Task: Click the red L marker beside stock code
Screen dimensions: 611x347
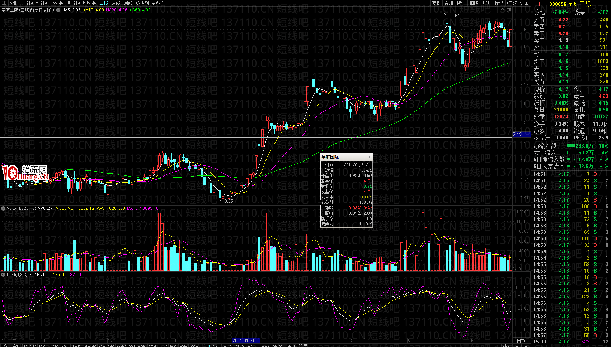Action: coord(540,4)
